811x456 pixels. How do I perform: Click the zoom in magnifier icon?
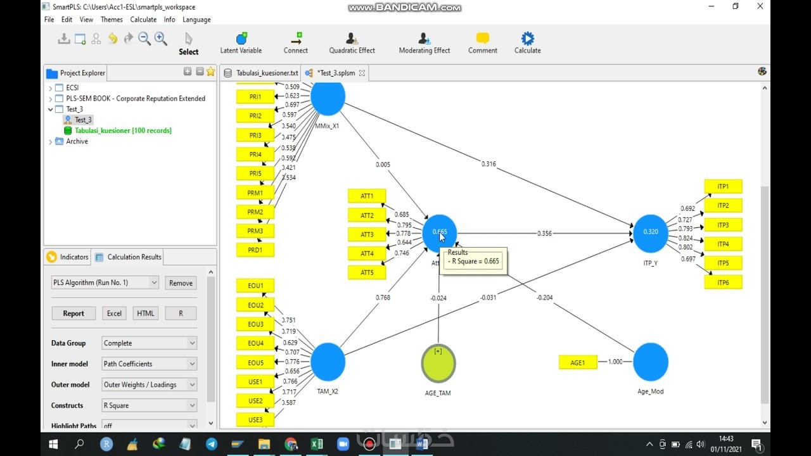coord(161,39)
